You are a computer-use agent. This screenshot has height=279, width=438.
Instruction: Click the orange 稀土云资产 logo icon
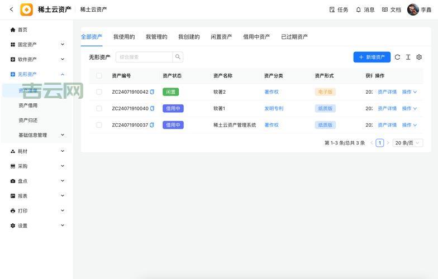[27, 10]
